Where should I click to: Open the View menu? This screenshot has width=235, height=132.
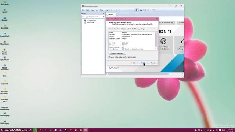click(92, 10)
